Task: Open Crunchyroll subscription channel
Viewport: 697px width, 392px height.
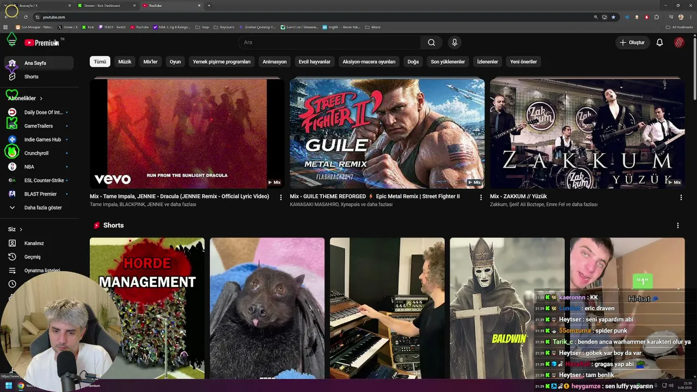Action: click(x=39, y=153)
